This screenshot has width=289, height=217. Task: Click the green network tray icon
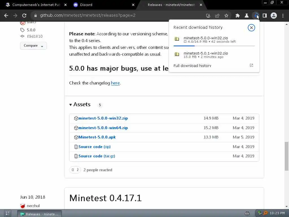[x=260, y=213]
